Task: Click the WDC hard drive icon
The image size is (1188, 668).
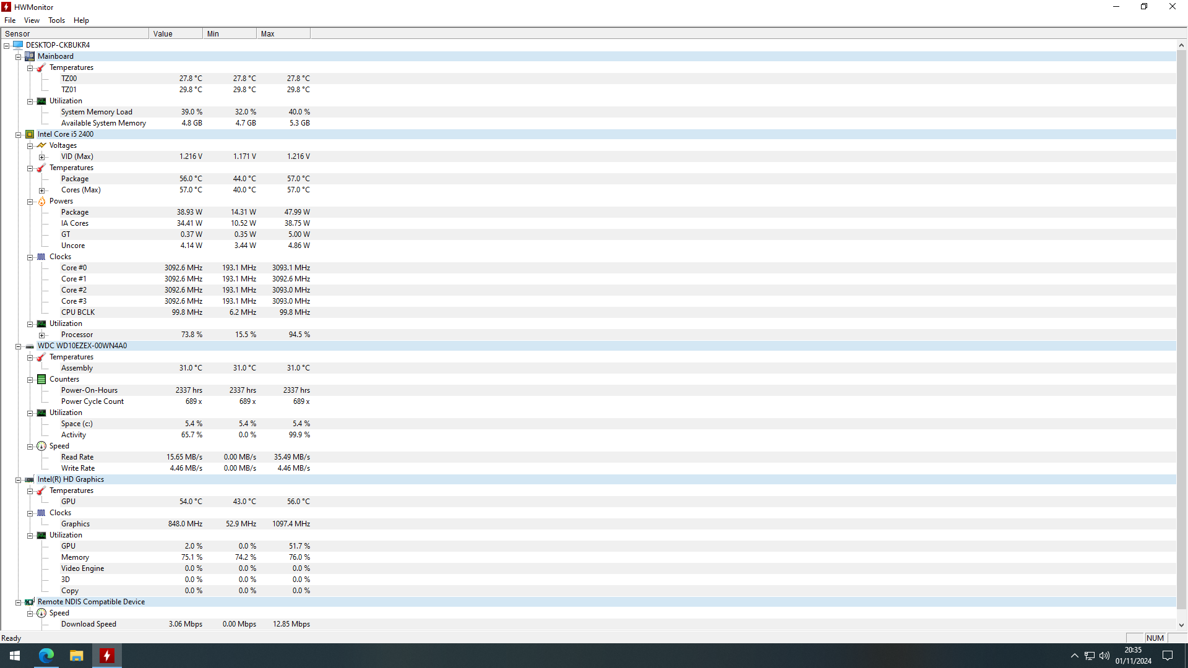Action: [30, 346]
